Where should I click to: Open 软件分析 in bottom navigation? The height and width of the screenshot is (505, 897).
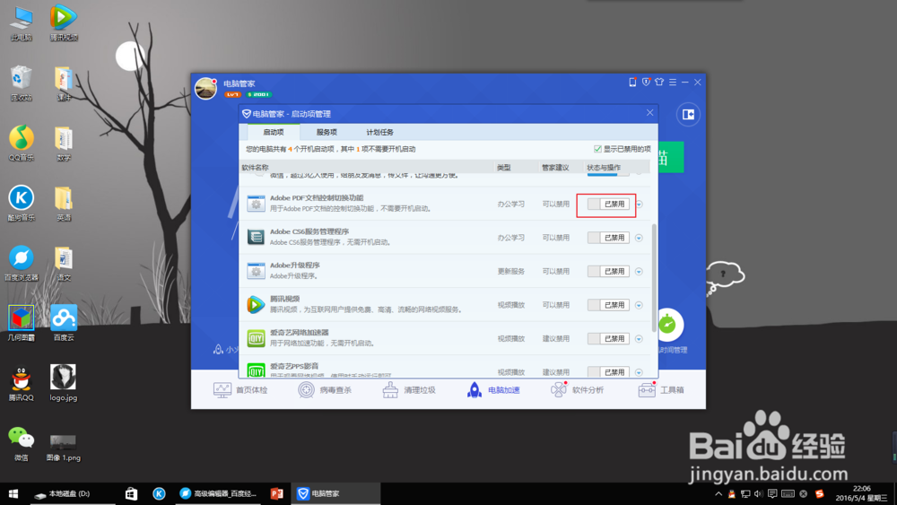(x=577, y=390)
